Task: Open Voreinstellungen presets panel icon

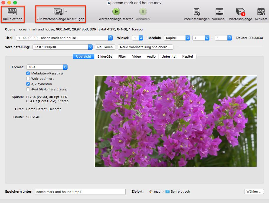Action: click(197, 12)
